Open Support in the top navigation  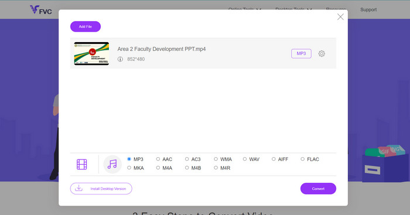point(368,10)
